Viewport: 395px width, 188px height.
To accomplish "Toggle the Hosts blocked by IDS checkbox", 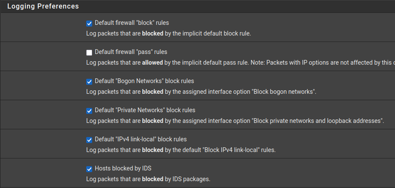I will (x=89, y=169).
